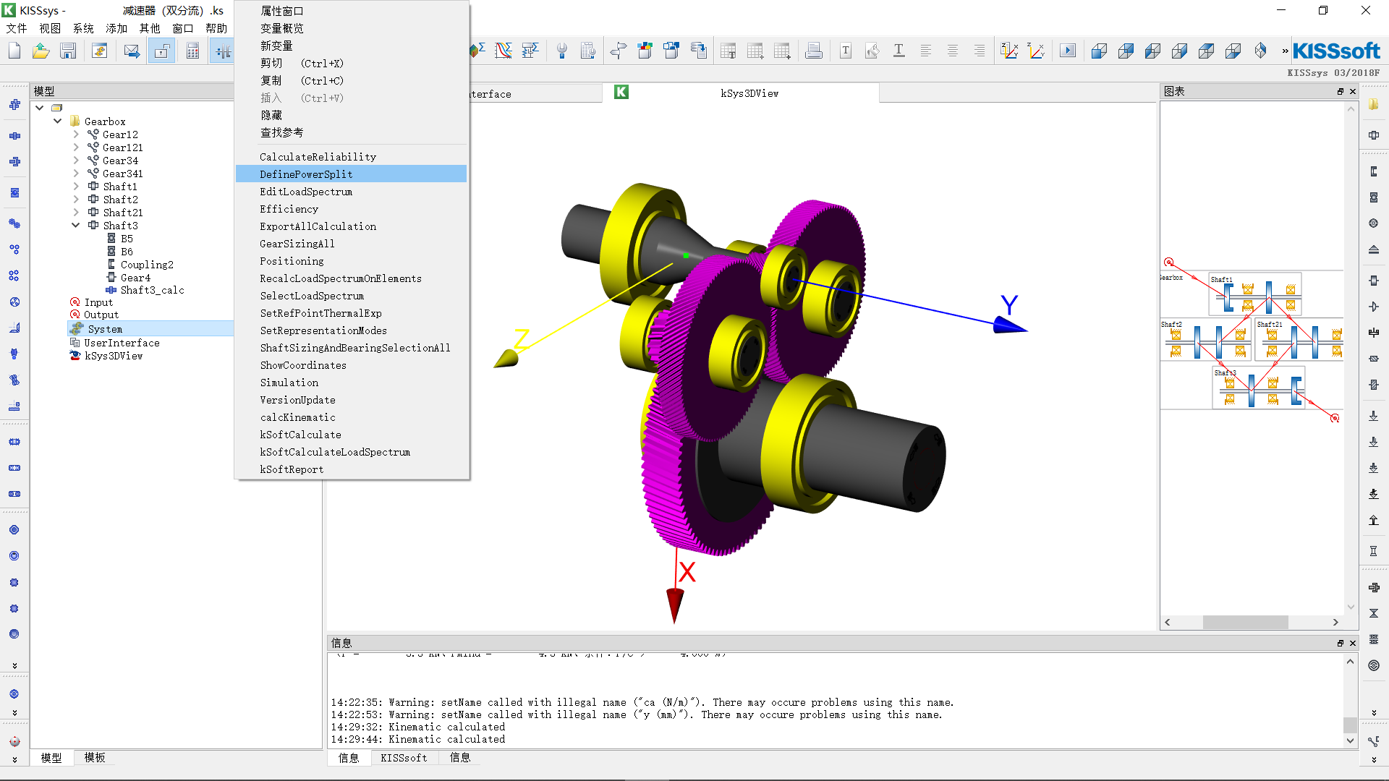Viewport: 1389px width, 781px height.
Task: Click the 图表 panel horizontal scrollbar thumb
Action: (1245, 622)
